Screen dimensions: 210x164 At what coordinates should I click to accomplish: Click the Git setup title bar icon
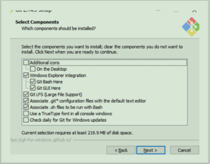[x=12, y=11]
